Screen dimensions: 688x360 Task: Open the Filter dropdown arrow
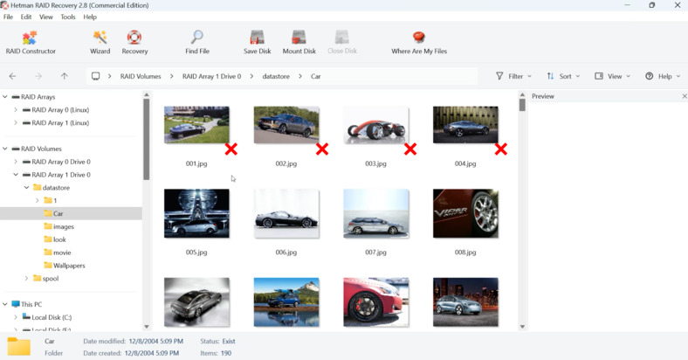pos(529,76)
